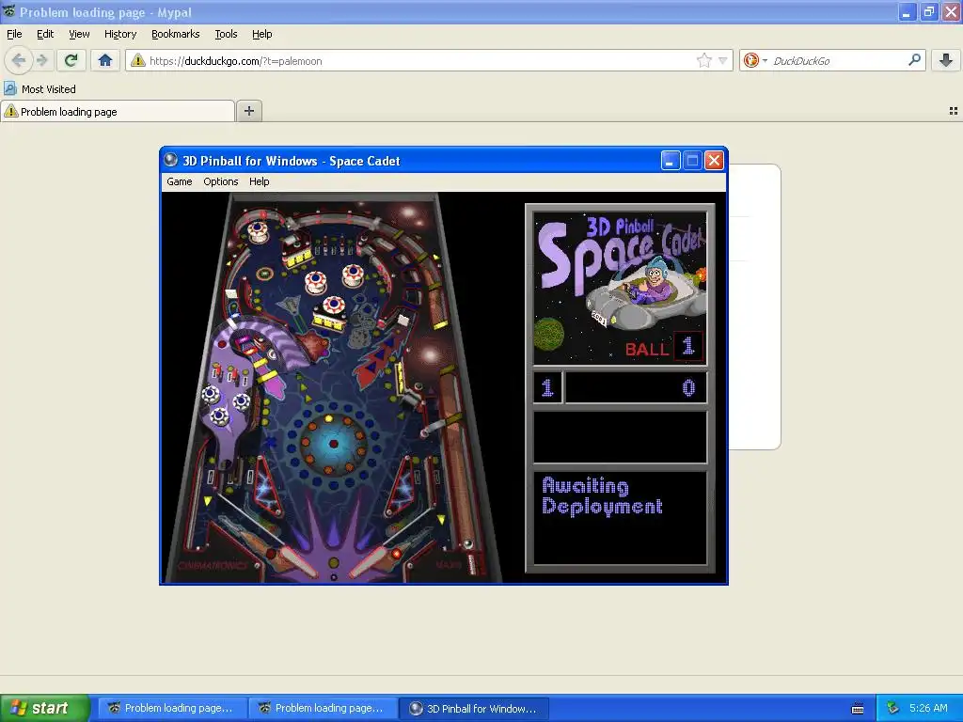Open the browser Tools menu

click(226, 35)
